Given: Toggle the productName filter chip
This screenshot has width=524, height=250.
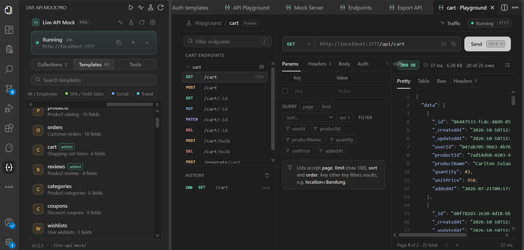Looking at the screenshot, I should [303, 140].
